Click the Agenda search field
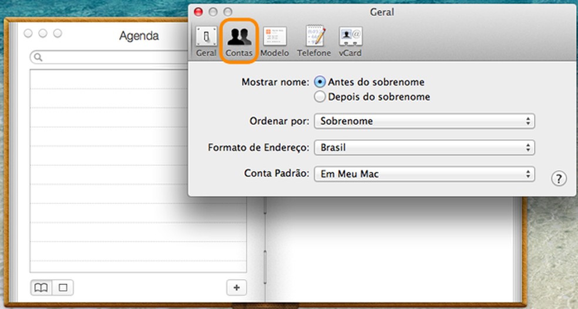 tap(110, 57)
